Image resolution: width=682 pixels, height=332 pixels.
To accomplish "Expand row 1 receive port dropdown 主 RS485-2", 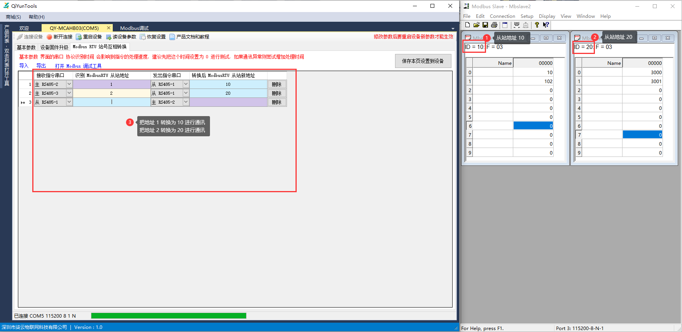I will point(69,84).
